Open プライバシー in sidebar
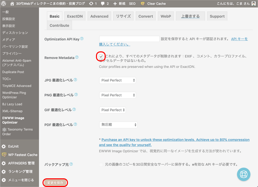 pyautogui.click(x=12, y=53)
